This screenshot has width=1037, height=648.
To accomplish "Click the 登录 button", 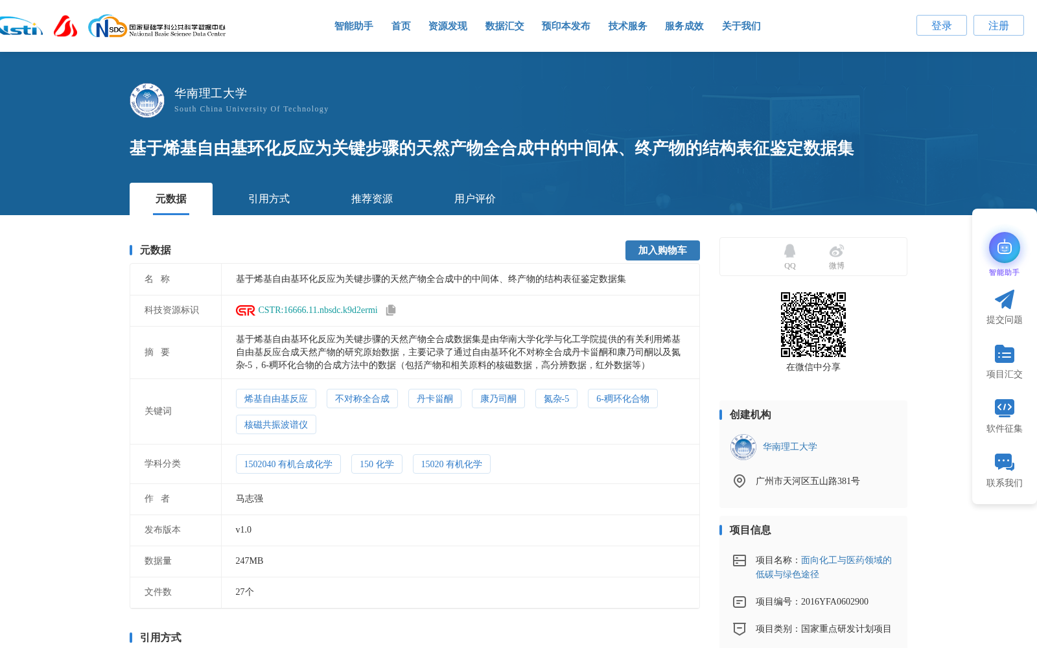I will [x=942, y=25].
